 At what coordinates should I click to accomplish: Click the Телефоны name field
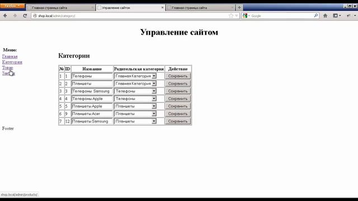[92, 76]
